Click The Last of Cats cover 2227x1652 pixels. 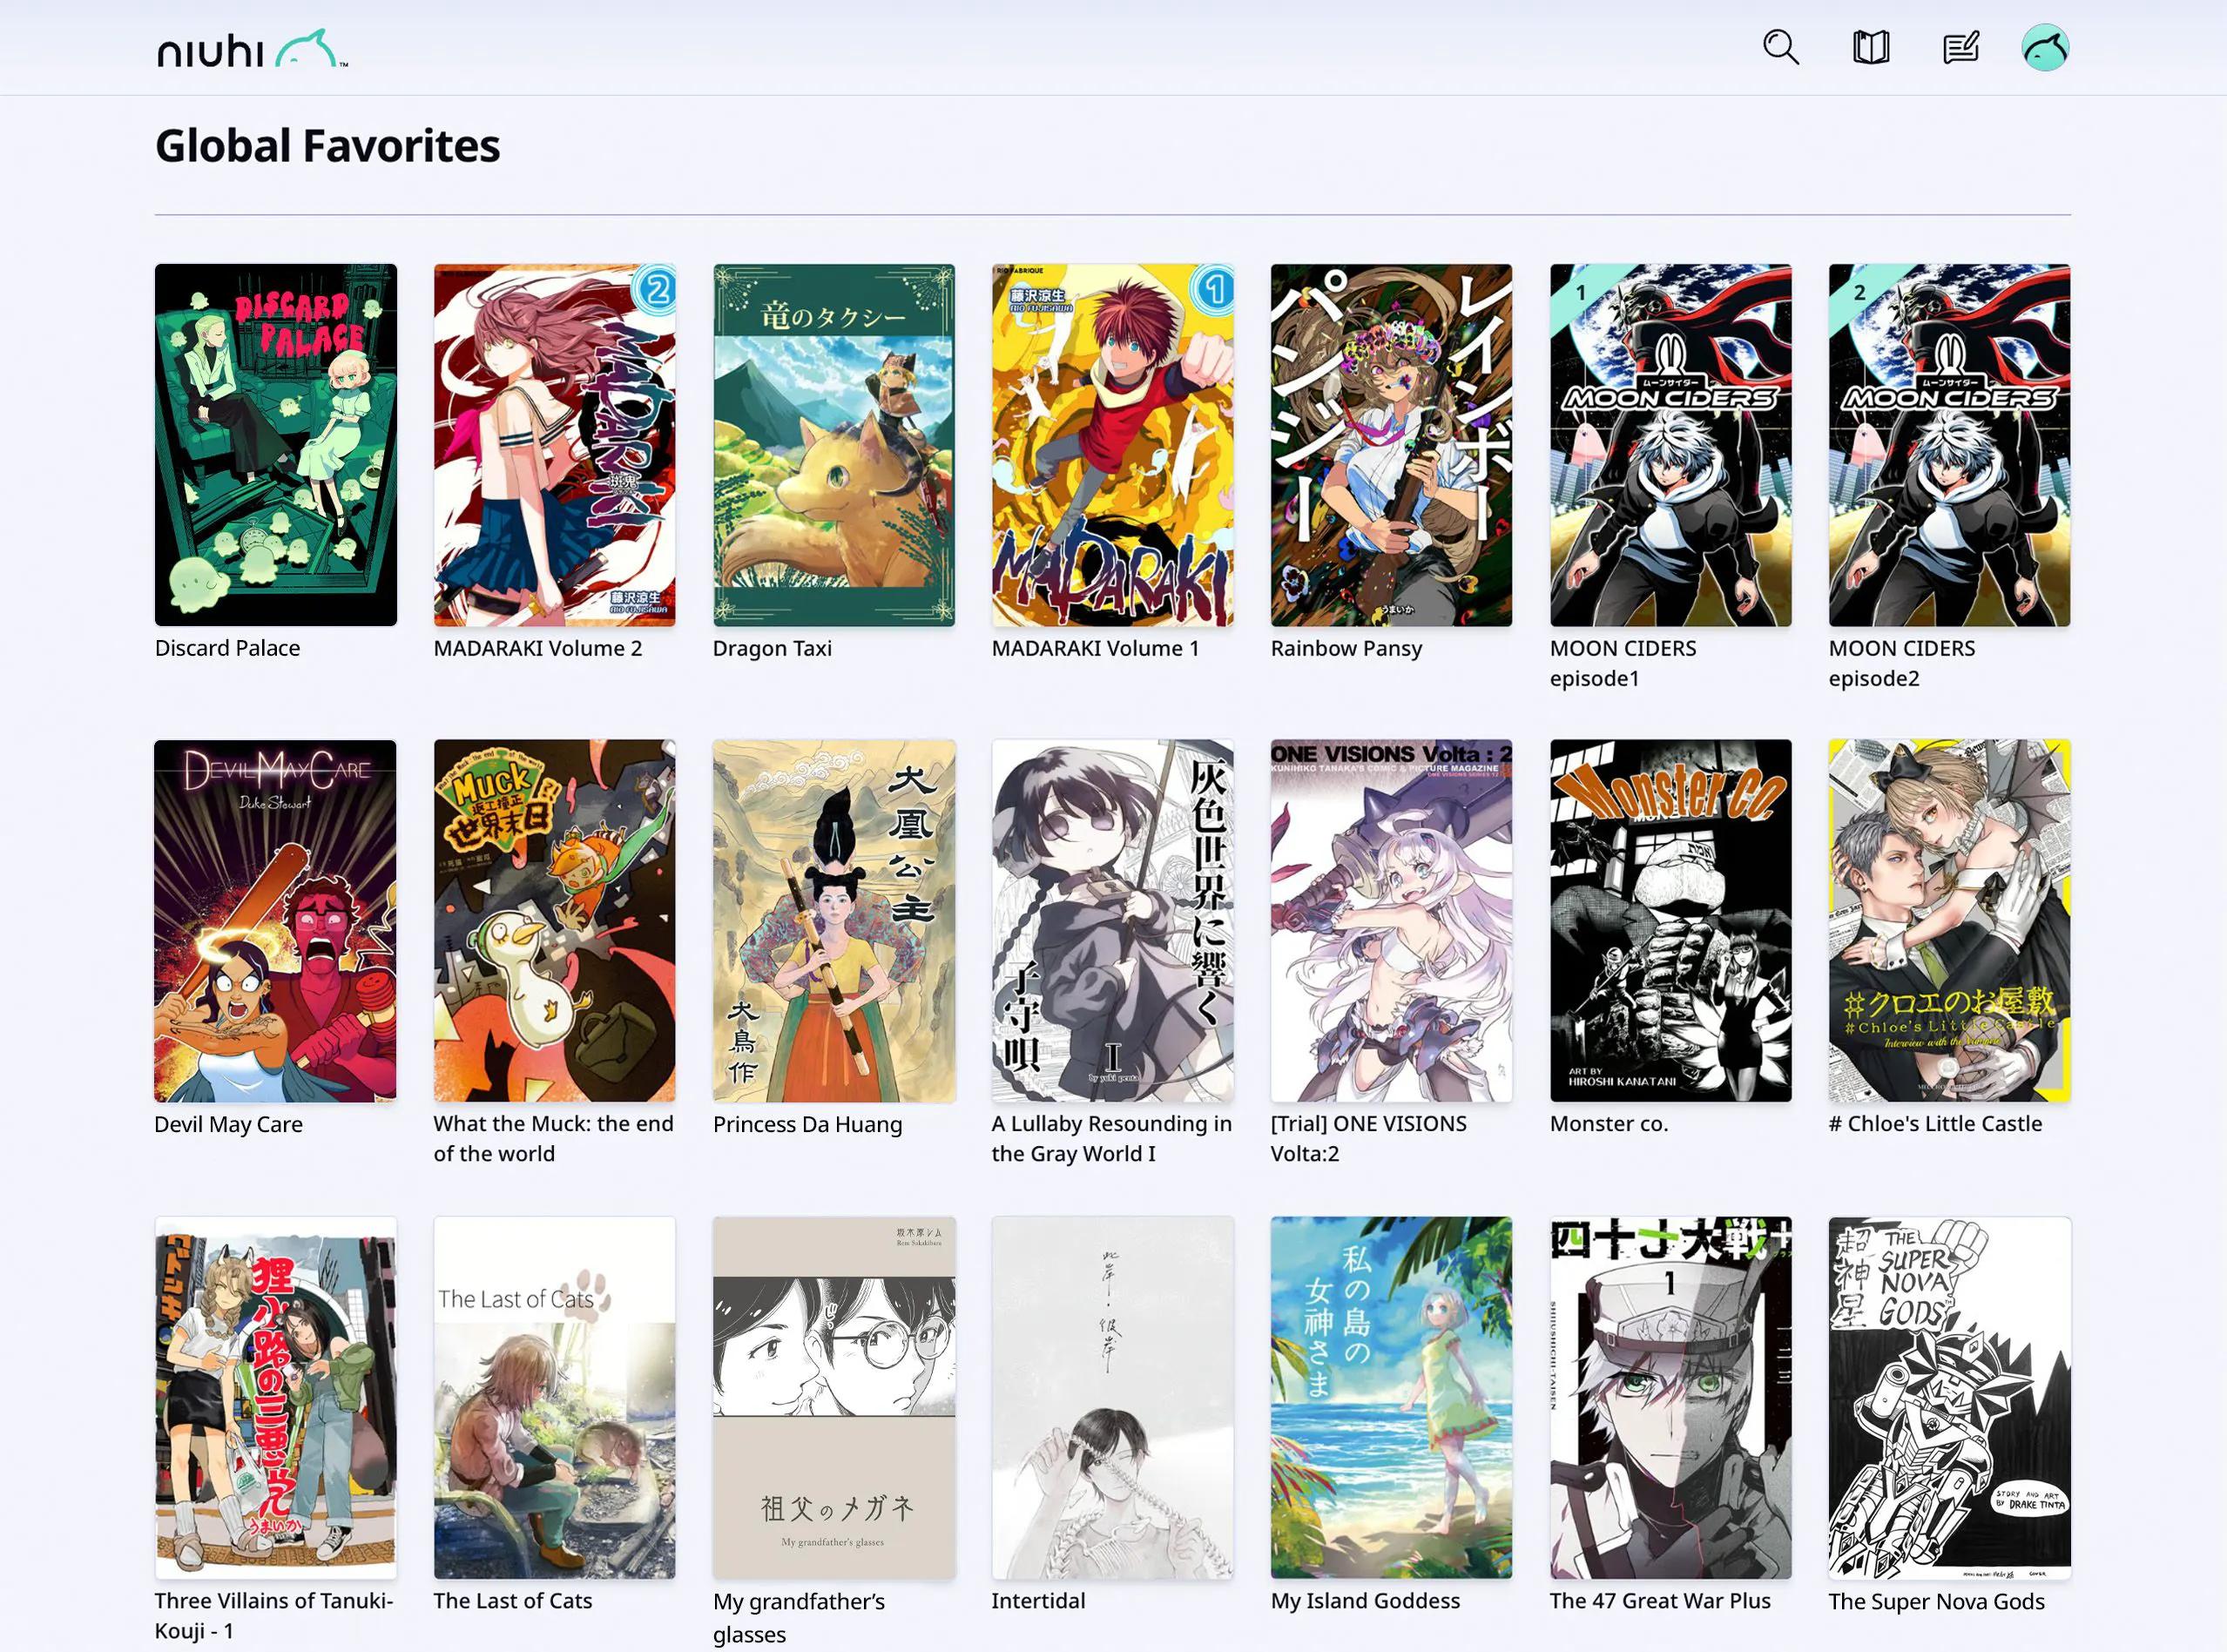click(555, 1398)
